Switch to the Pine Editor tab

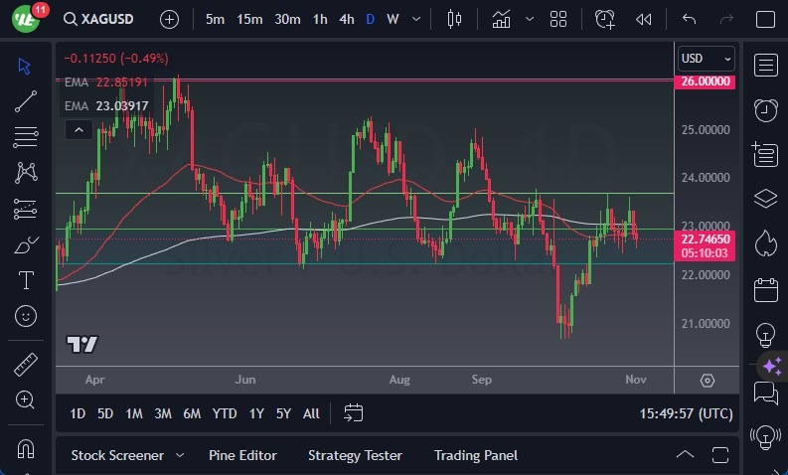click(242, 455)
